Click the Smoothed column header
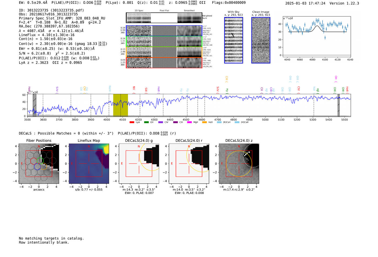 click(x=189, y=11)
